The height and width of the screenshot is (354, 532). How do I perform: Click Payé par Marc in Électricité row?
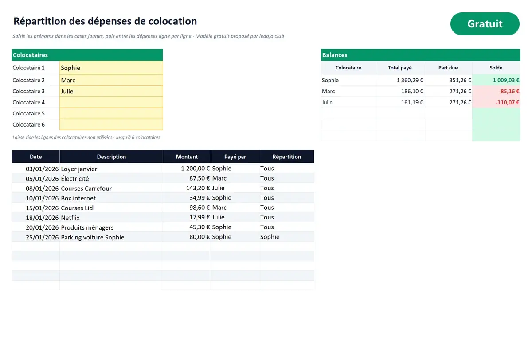[235, 178]
